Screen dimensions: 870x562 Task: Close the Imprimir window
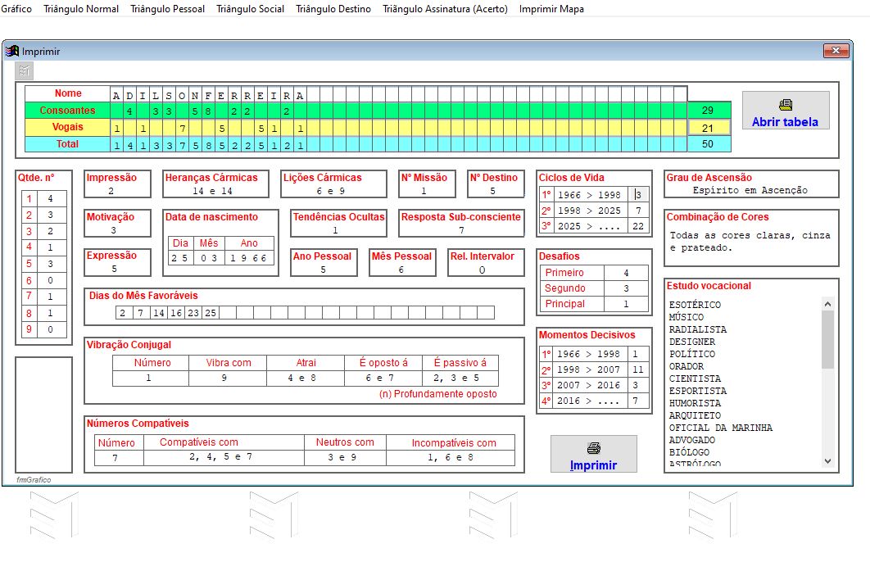pos(836,51)
